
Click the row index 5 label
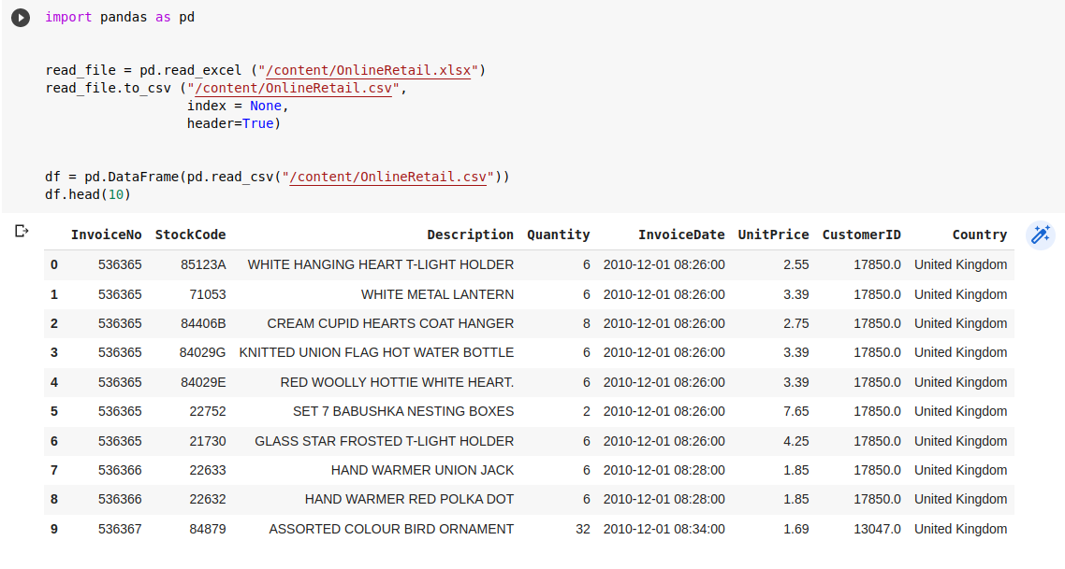pos(54,411)
